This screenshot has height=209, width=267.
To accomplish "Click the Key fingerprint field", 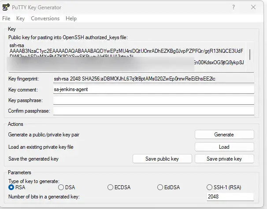I will 154,79.
